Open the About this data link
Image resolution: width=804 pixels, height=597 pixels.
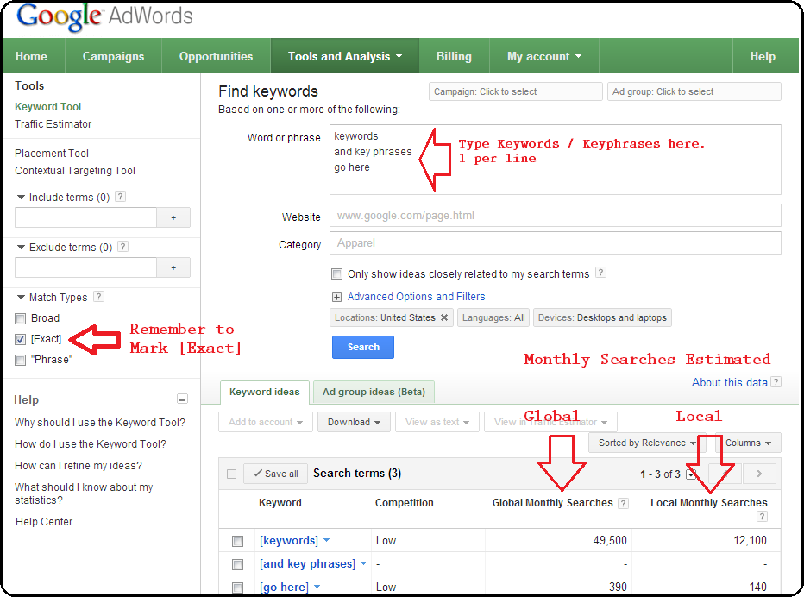pyautogui.click(x=730, y=382)
